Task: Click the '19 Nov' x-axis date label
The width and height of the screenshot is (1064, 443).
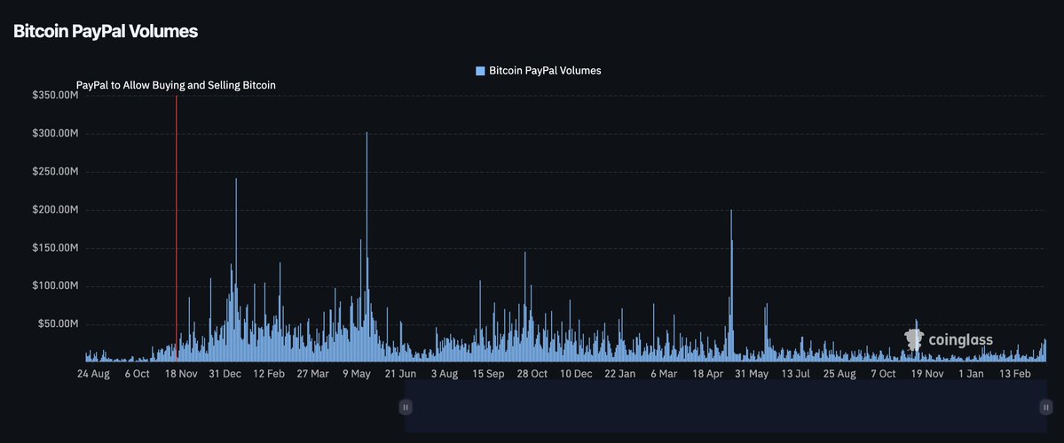Action: pyautogui.click(x=926, y=374)
